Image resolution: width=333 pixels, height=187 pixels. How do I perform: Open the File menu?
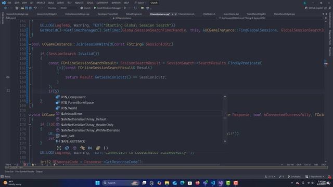pyautogui.click(x=9, y=3)
